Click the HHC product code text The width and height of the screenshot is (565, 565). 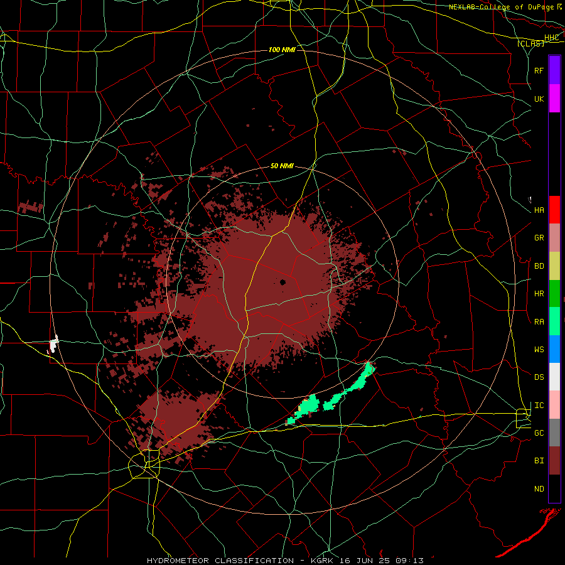[551, 38]
